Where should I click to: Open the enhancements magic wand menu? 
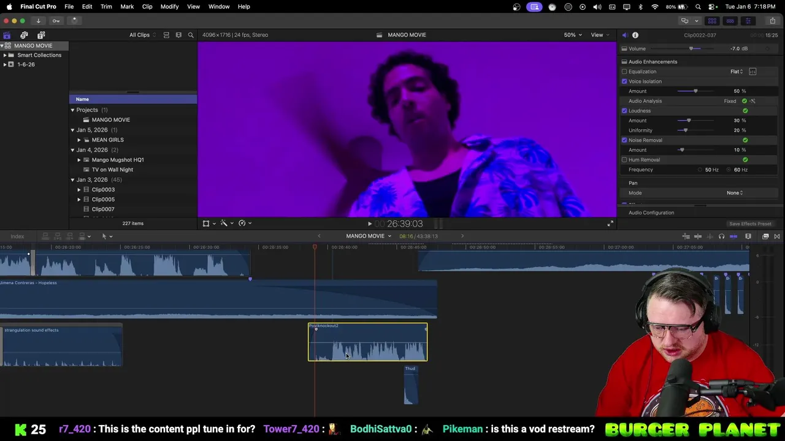(x=226, y=224)
